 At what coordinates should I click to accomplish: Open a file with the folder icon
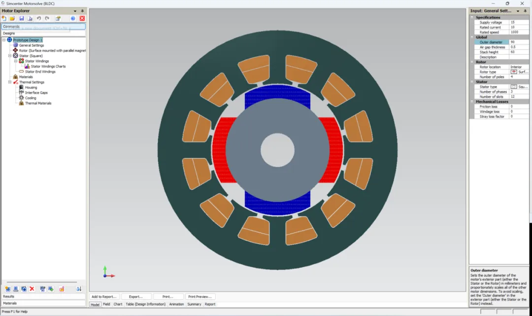12,18
